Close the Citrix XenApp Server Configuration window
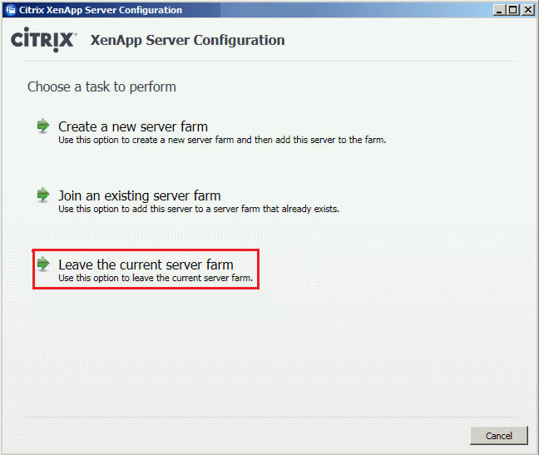The height and width of the screenshot is (455, 539). pos(527,10)
